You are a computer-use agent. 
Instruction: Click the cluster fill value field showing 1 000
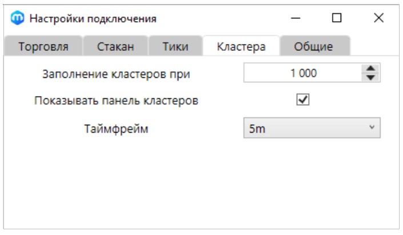tap(303, 73)
